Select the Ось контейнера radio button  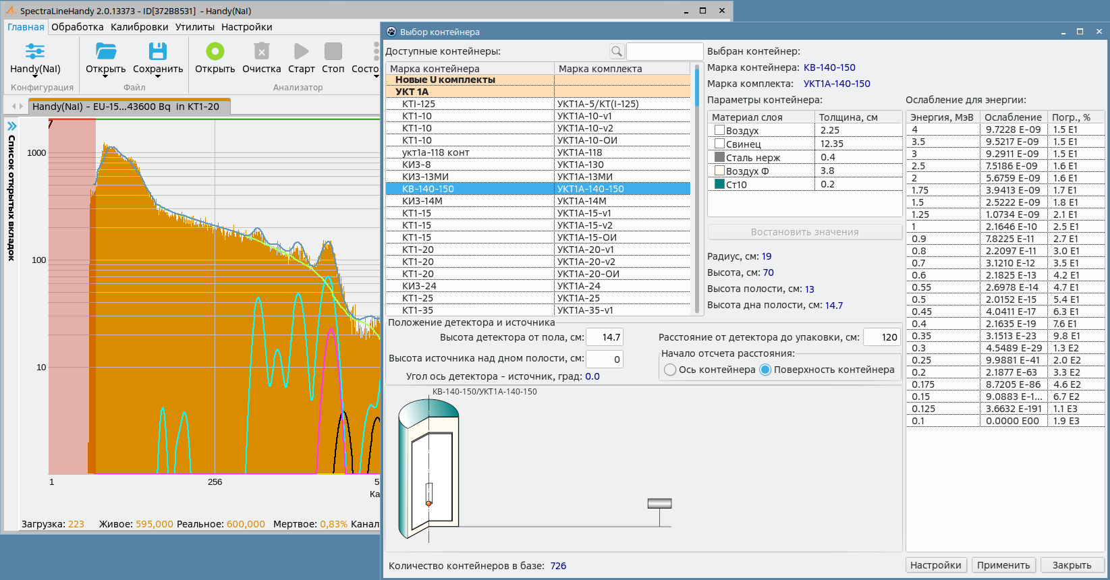click(670, 370)
